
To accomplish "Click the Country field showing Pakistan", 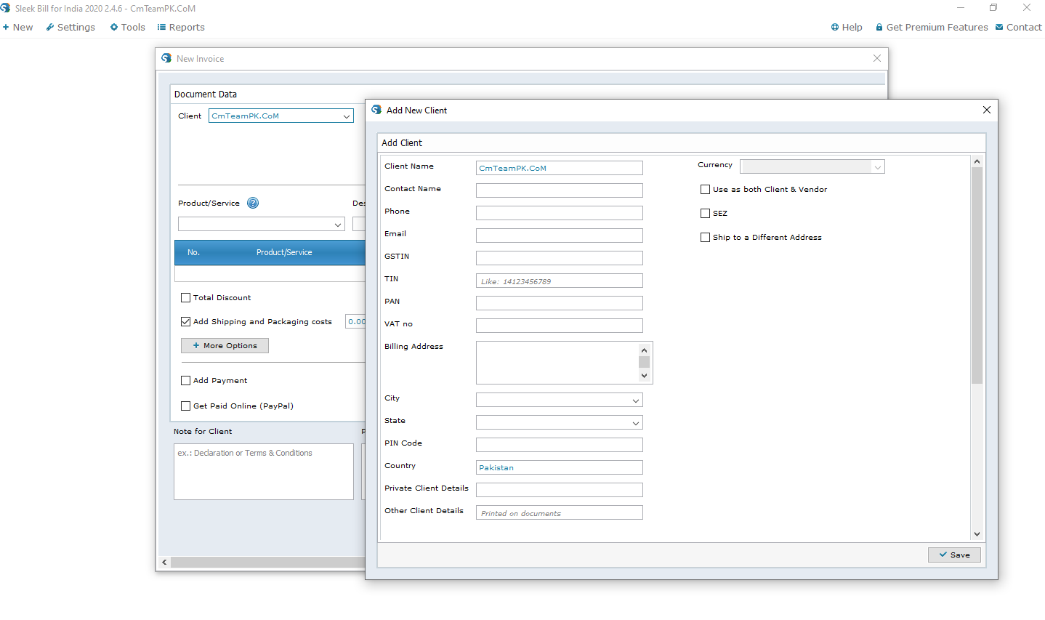I will [559, 467].
